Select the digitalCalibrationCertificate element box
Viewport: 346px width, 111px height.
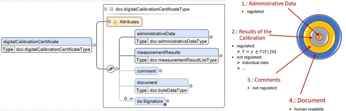tap(47, 45)
